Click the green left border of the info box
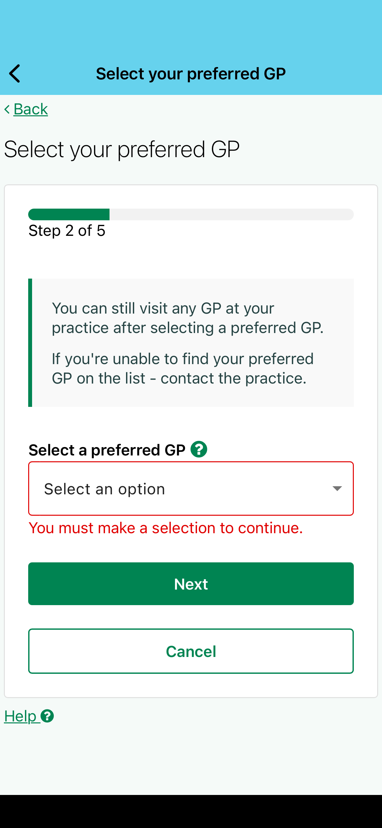This screenshot has width=382, height=828. [x=30, y=342]
